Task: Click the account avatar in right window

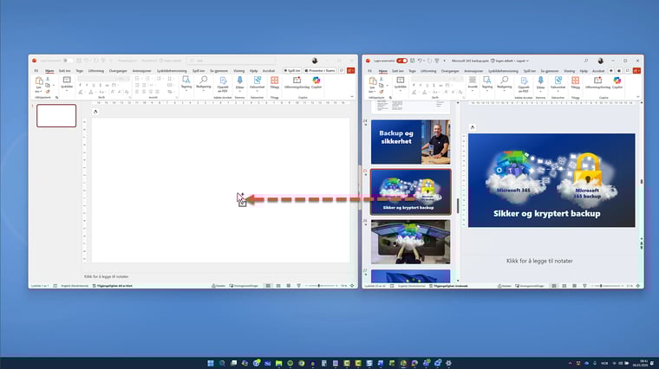Action: 601,61
